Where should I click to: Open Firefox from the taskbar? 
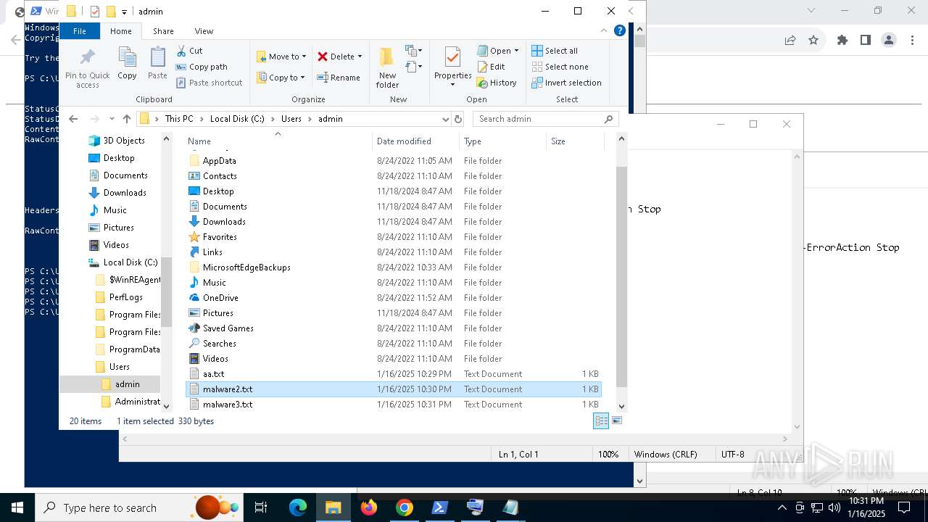[369, 507]
